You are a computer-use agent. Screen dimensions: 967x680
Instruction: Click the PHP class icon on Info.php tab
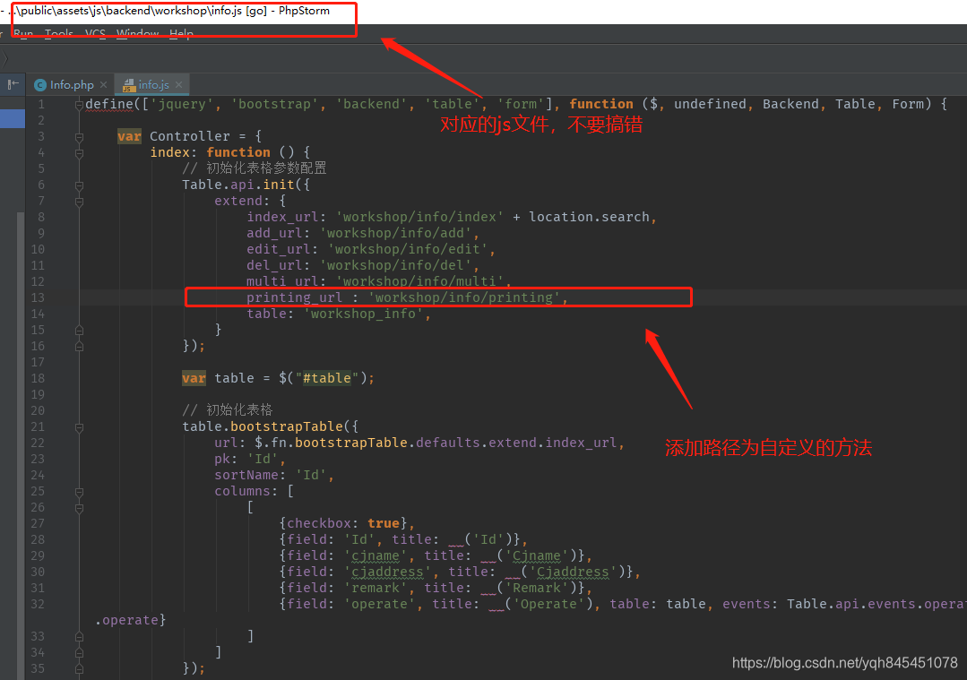[x=39, y=85]
